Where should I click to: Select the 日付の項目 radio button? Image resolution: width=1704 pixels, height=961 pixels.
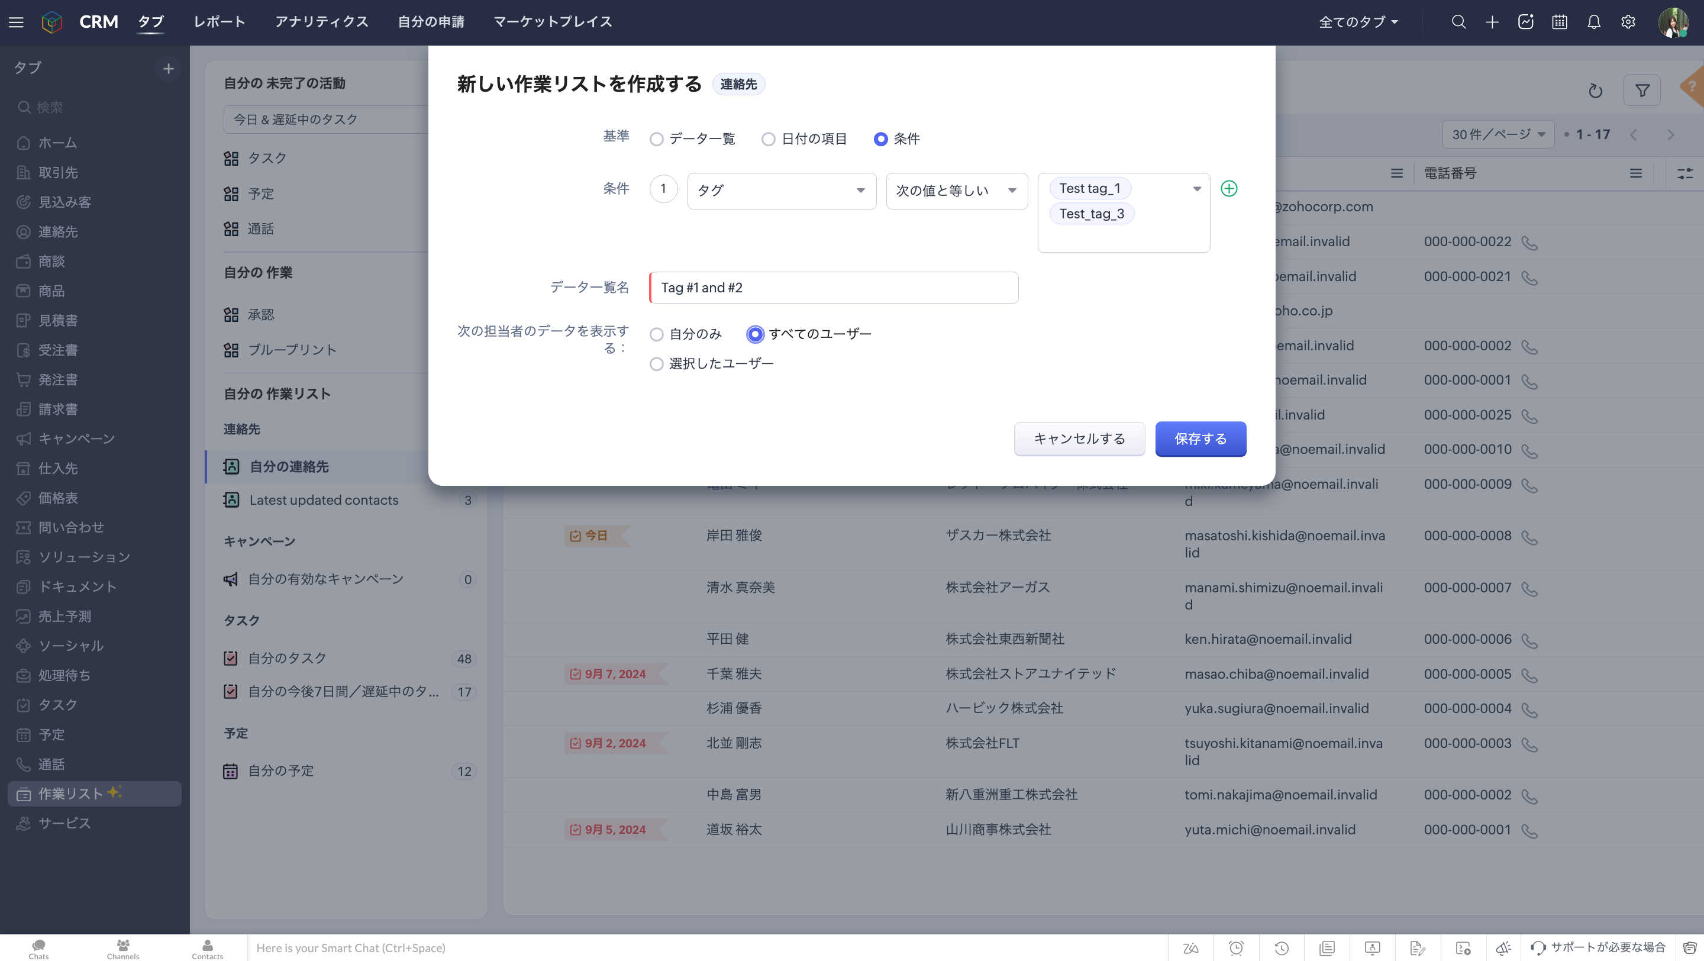tap(768, 140)
